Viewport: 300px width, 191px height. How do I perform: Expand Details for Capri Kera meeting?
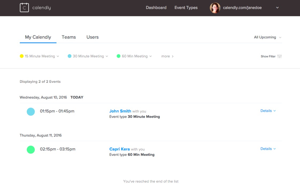point(268,149)
